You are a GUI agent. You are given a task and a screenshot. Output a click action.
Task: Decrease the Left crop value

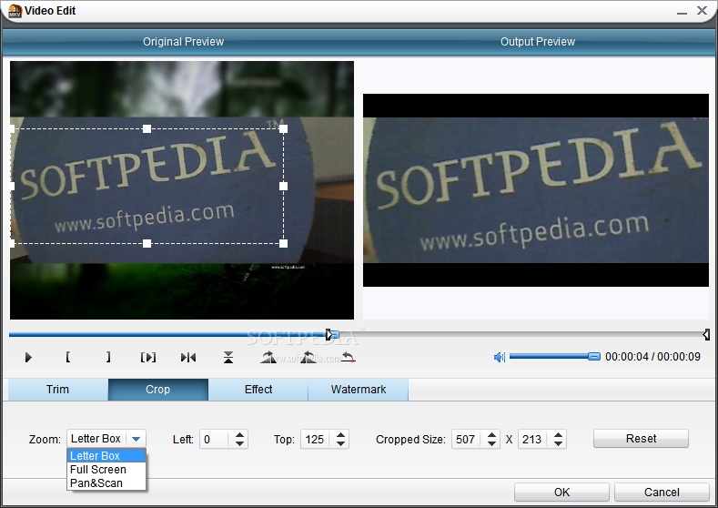coord(239,444)
